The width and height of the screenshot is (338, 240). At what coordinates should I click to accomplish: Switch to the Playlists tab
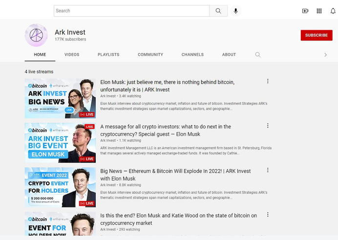pyautogui.click(x=108, y=55)
